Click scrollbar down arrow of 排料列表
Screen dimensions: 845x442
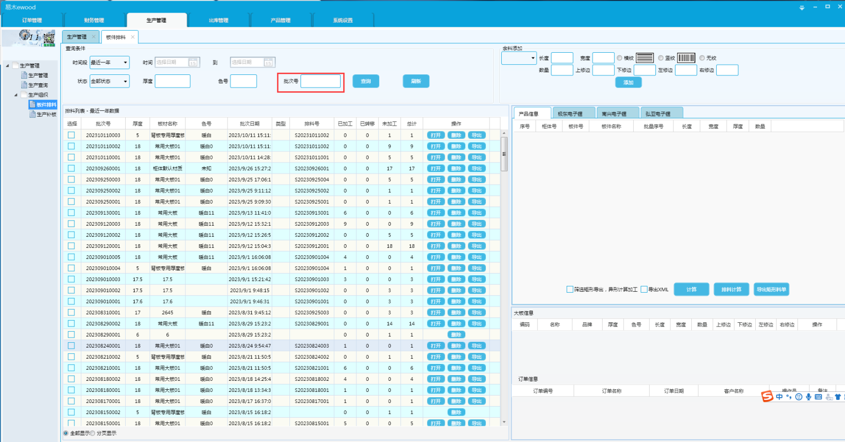click(504, 422)
